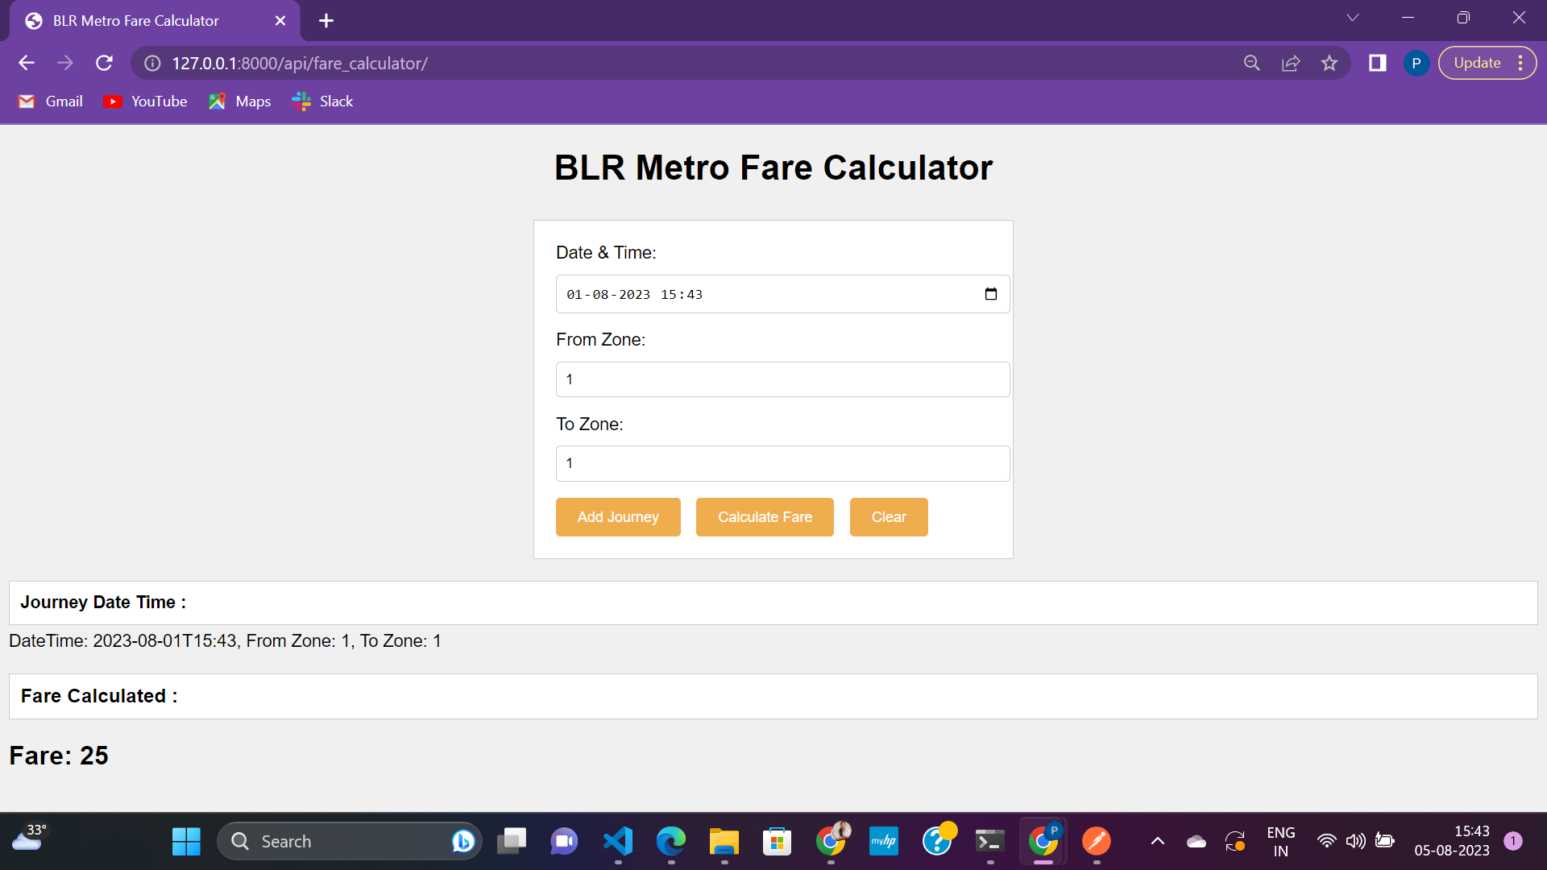Open the Chrome three-dot menu
This screenshot has width=1547, height=870.
click(1521, 63)
